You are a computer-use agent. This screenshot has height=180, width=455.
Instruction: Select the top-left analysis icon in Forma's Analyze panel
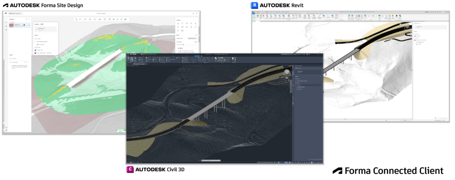pos(178,23)
